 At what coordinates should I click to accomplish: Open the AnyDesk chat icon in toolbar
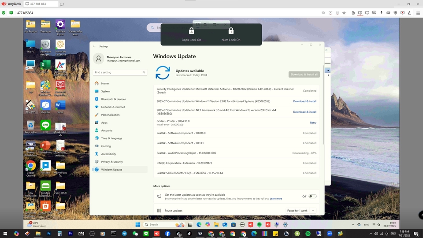374,13
